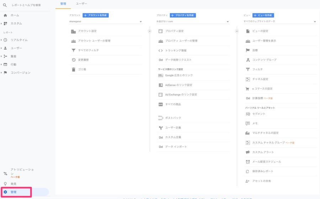Click the アカウントを作成 button
Viewport: 320px width, 199px height.
96,15
